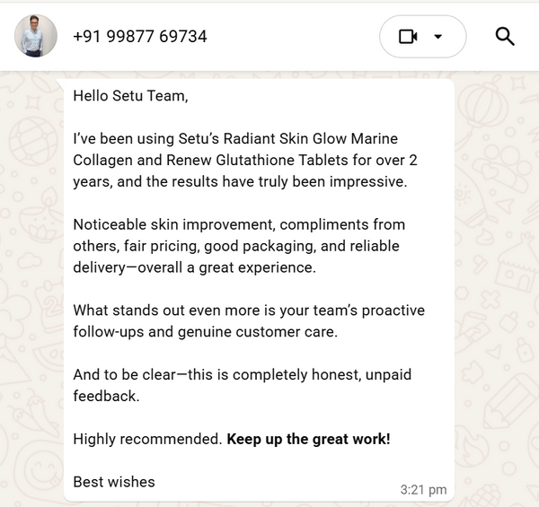
Task: Open the search in chat magnifier
Action: click(505, 37)
